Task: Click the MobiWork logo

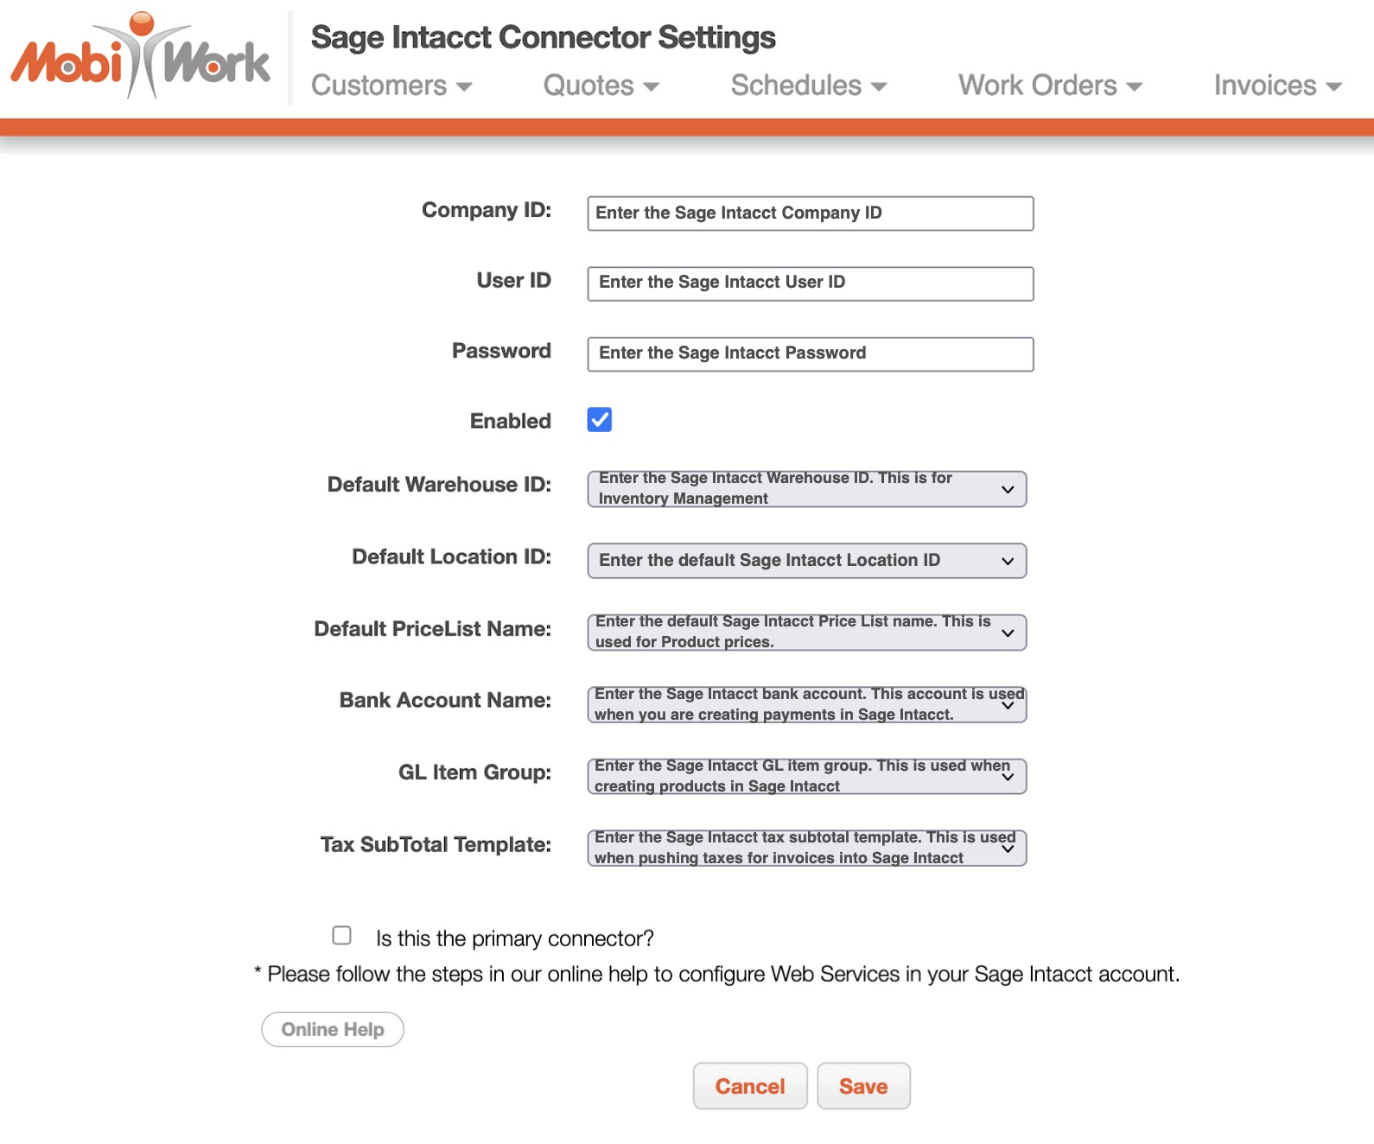Action: click(140, 57)
